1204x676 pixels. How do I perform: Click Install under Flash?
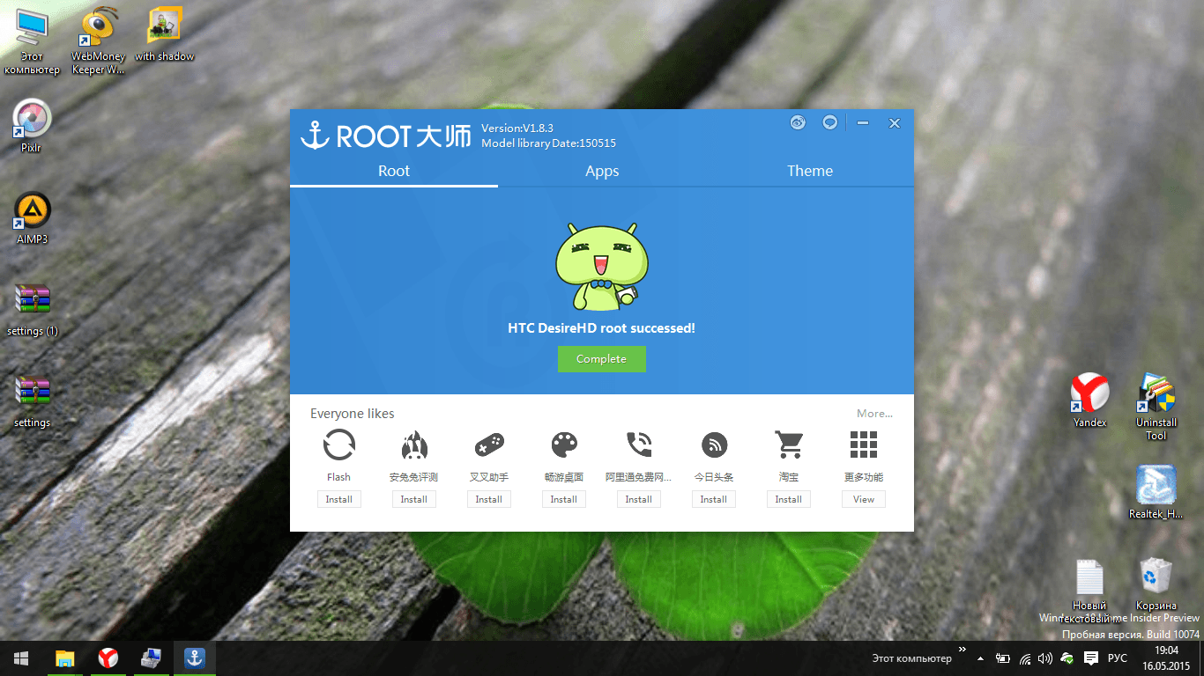[x=338, y=499]
